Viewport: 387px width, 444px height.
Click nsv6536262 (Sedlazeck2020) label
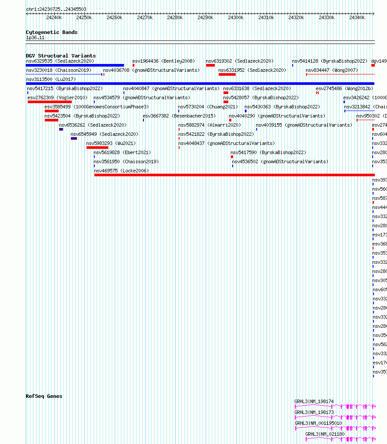(93, 125)
